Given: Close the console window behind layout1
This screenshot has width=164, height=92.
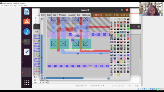Looking at the screenshot, I should pos(139,27).
